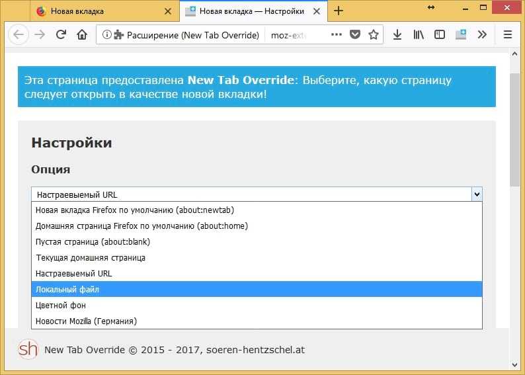The height and width of the screenshot is (375, 525).
Task: Go to the Home page icon
Action: tap(82, 34)
